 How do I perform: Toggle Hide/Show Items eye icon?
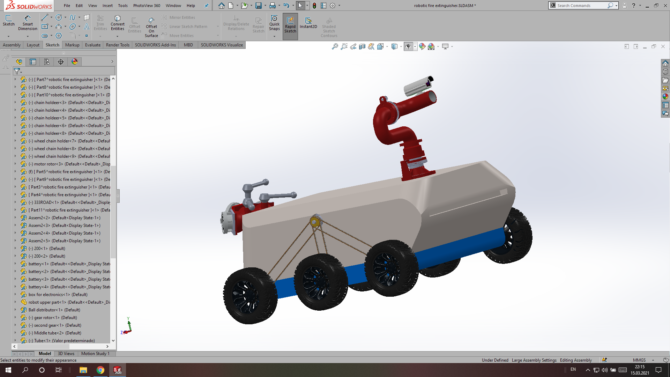coord(409,46)
